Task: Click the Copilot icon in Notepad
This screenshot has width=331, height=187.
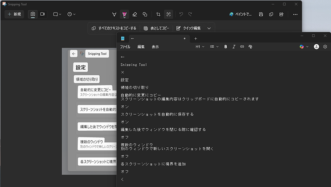Action: click(302, 47)
